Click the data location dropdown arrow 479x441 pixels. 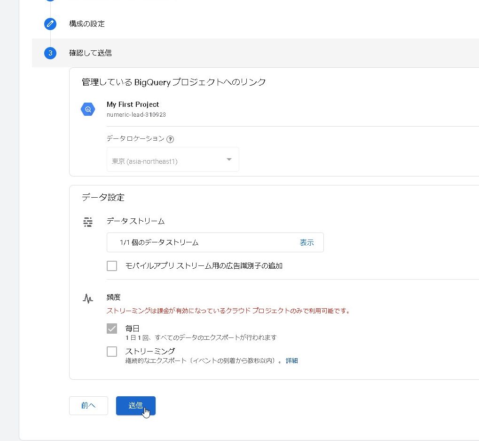[229, 160]
